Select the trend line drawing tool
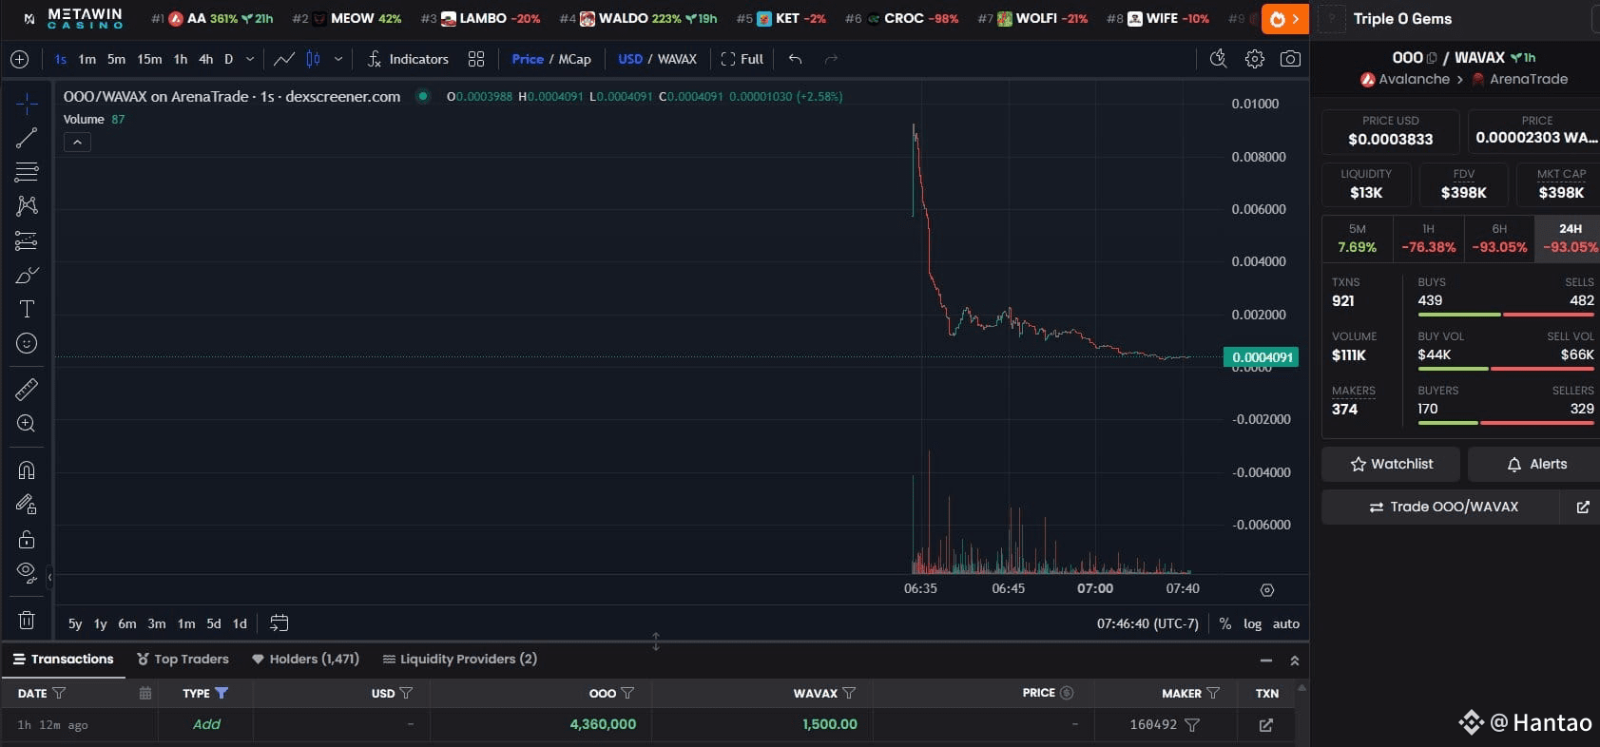Screen dimensions: 1600x747 point(27,138)
